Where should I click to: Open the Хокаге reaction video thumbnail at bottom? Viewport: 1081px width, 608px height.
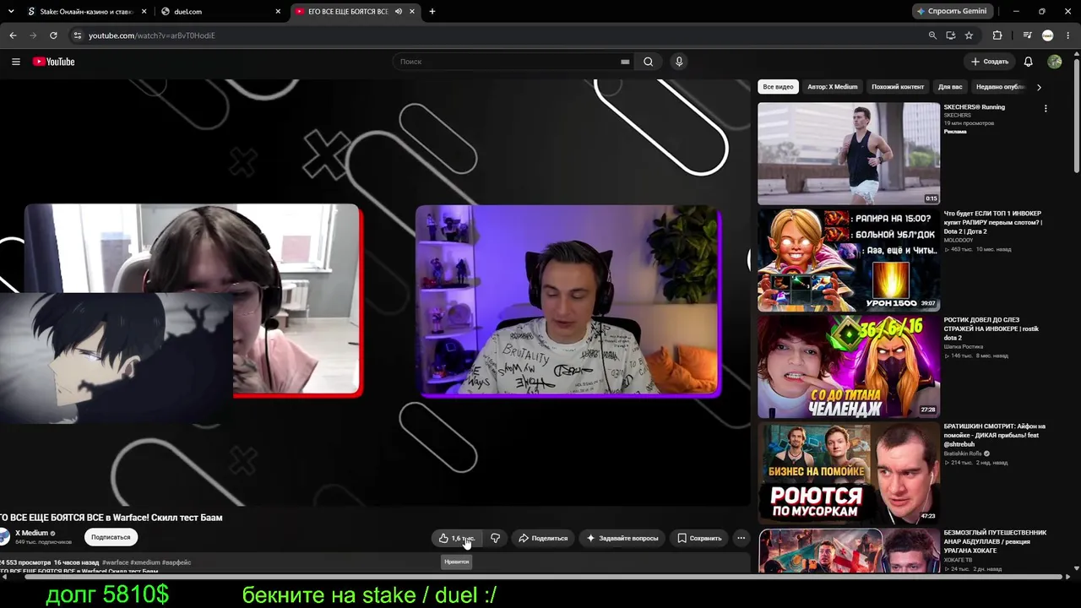[x=849, y=551]
